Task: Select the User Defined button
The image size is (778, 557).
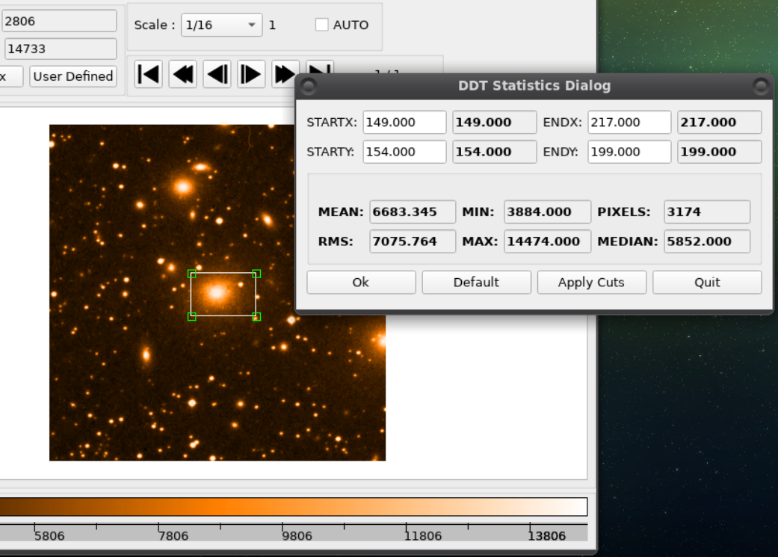Action: point(72,76)
